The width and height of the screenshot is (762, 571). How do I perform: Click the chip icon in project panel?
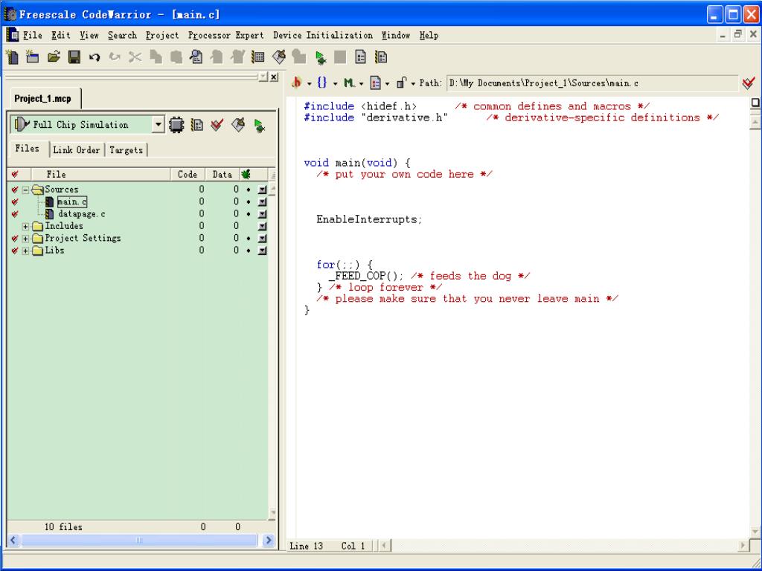pyautogui.click(x=176, y=125)
